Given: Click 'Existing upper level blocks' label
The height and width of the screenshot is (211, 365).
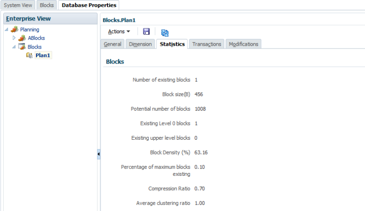Looking at the screenshot, I should tap(161, 138).
